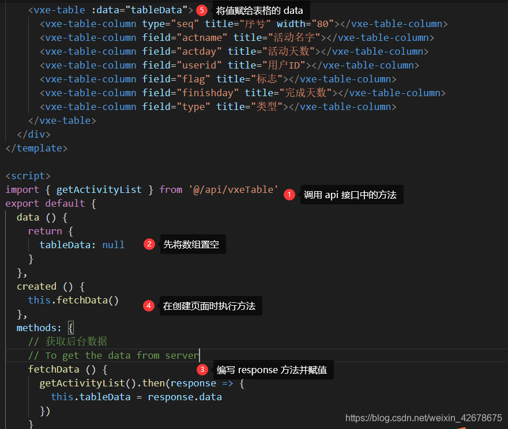
Task: Click the '@/api/vxeTable' import path
Action: [234, 189]
